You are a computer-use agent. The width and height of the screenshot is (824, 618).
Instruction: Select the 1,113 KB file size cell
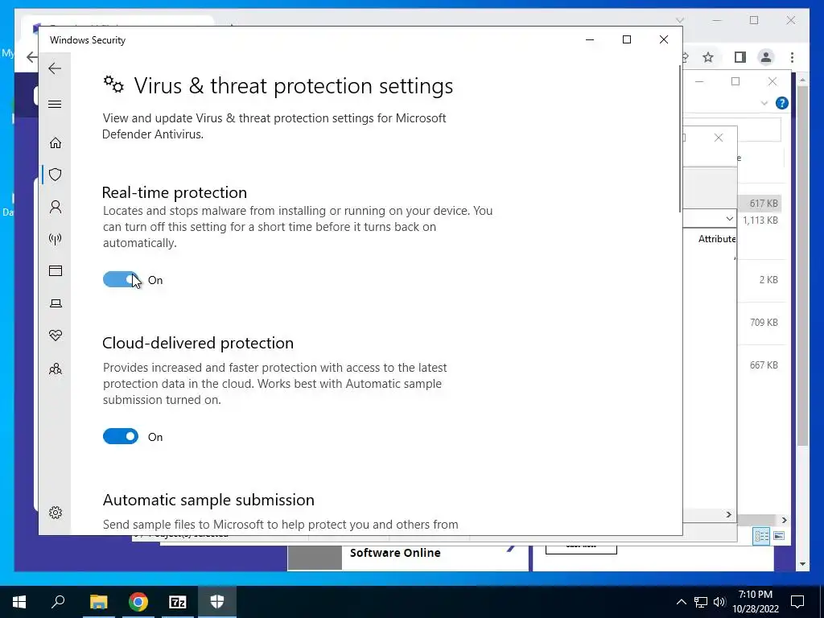pos(760,220)
